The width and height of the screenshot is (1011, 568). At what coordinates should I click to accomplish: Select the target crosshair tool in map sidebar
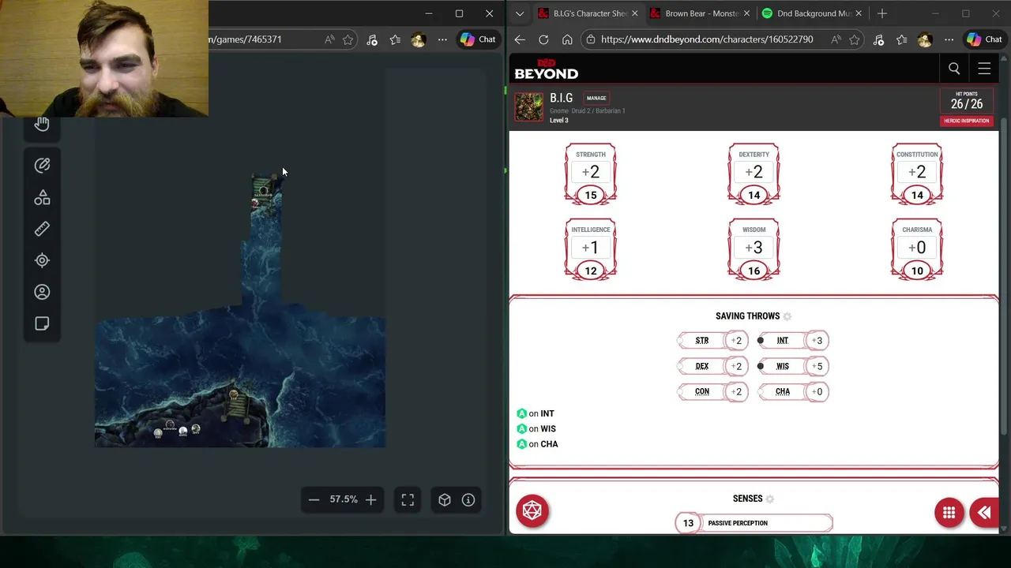point(42,260)
